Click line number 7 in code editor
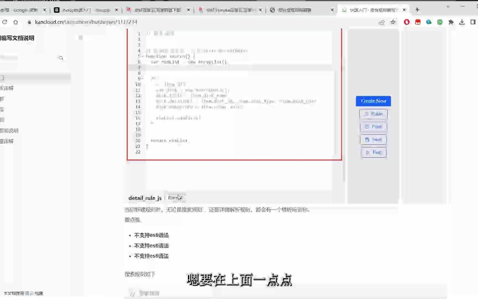The height and width of the screenshot is (299, 478). [x=139, y=68]
